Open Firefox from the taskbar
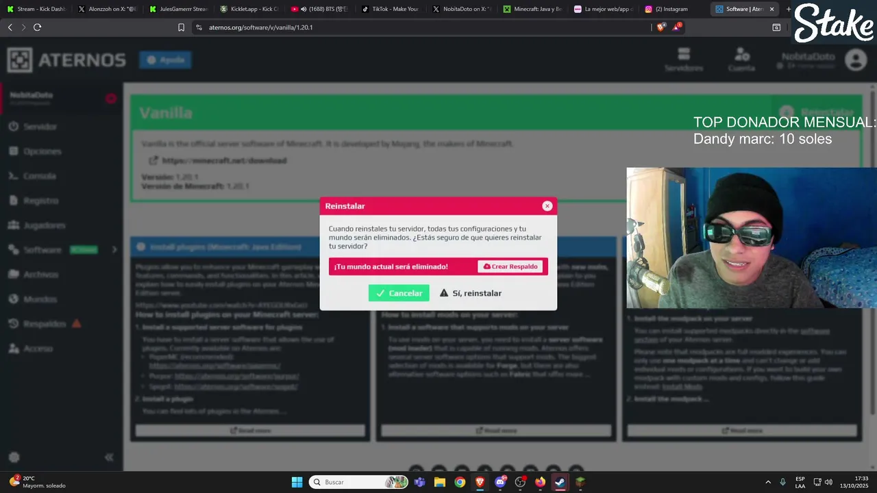The image size is (877, 493). (x=540, y=482)
